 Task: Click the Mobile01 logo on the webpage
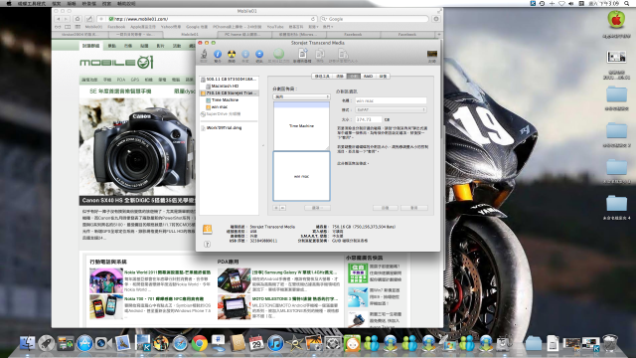point(117,62)
